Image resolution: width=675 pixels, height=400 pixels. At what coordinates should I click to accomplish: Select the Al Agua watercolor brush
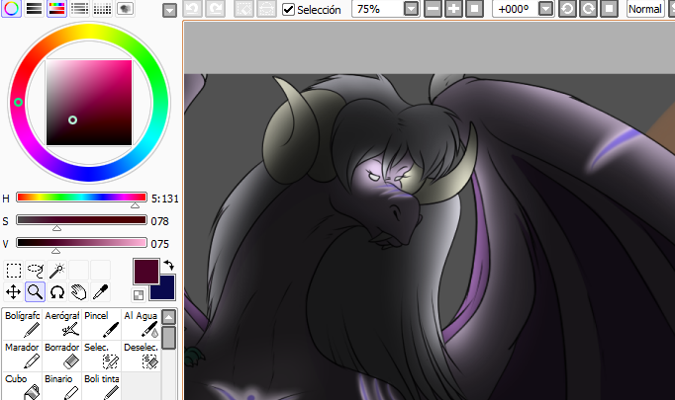tap(141, 324)
